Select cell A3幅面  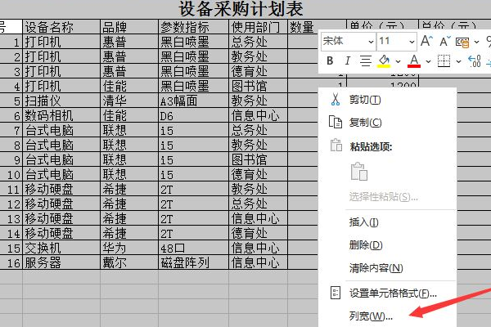pyautogui.click(x=193, y=101)
